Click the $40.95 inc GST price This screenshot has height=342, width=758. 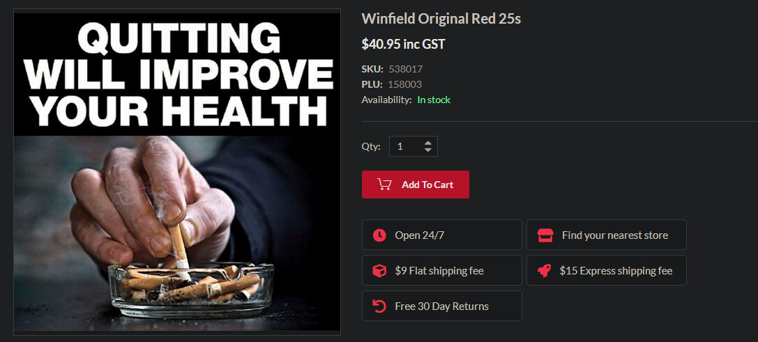pos(403,45)
